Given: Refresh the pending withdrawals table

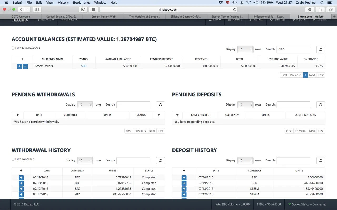Looking at the screenshot, I should pos(160,105).
